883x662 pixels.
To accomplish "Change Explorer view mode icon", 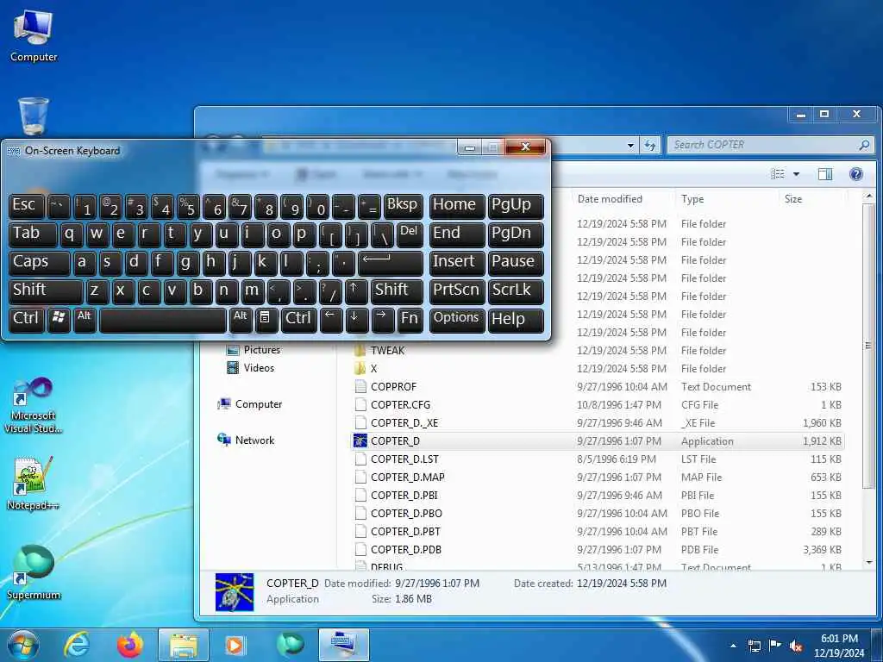I will (779, 174).
